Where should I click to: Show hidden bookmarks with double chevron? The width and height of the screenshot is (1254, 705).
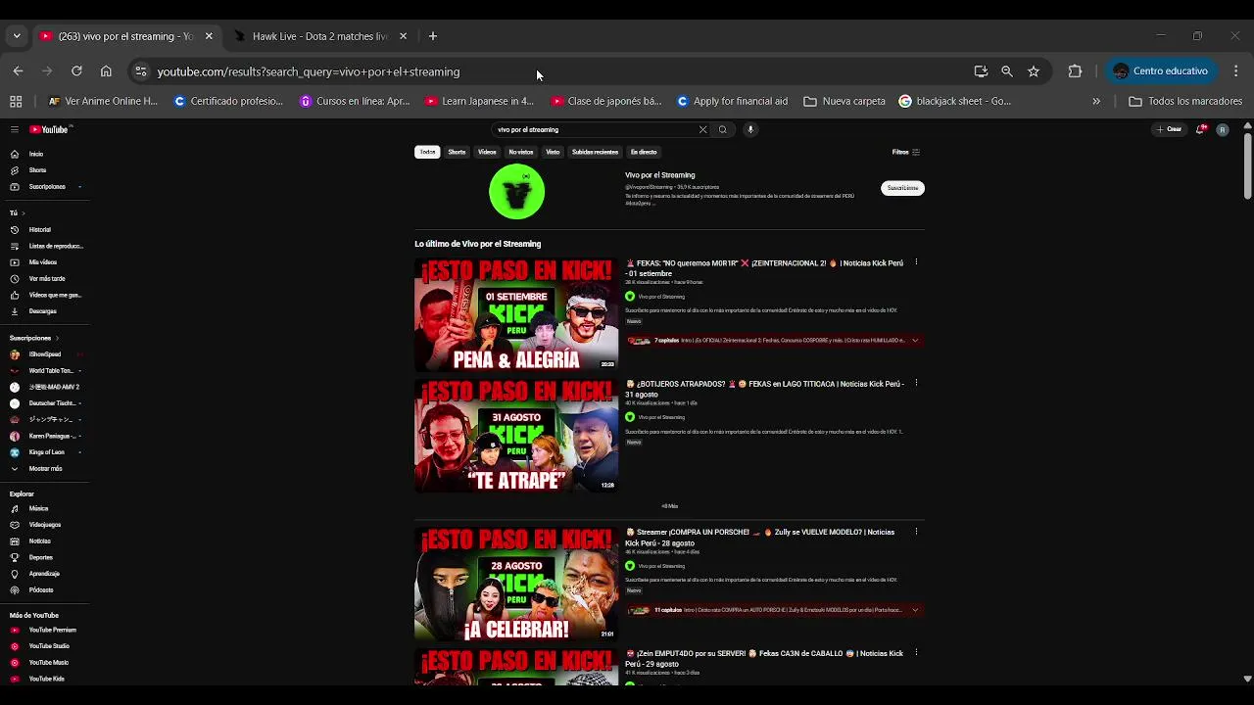point(1096,101)
